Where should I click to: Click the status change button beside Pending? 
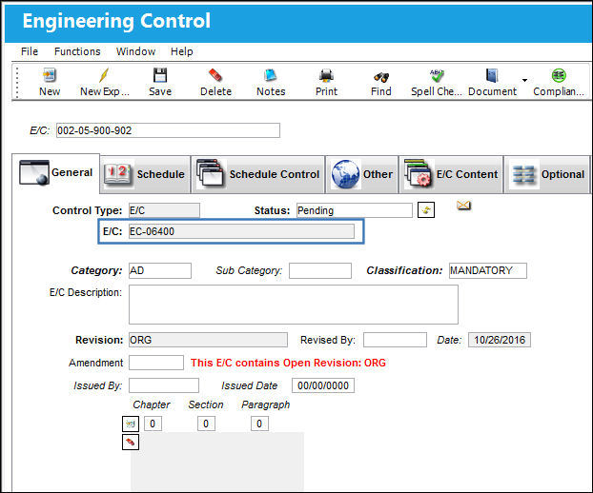click(426, 210)
